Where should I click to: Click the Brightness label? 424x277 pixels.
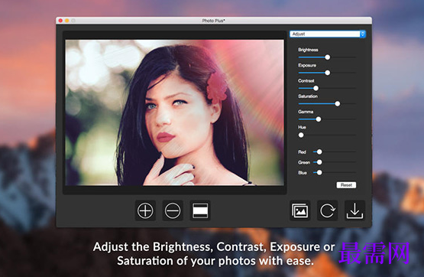[308, 50]
